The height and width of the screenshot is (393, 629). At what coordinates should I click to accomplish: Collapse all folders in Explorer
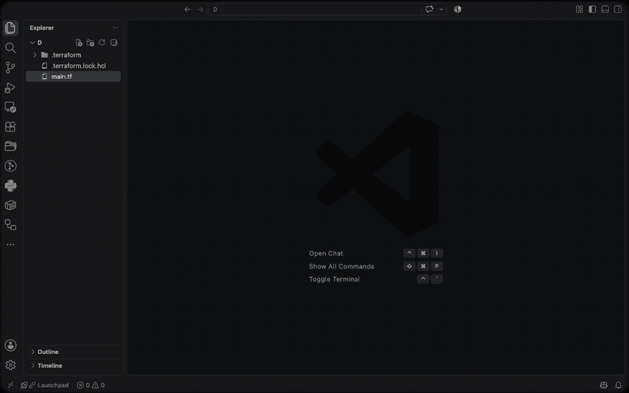114,43
